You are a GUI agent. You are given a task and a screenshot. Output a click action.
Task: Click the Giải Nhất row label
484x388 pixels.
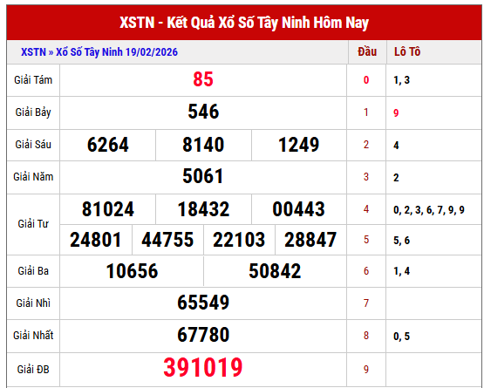(33, 335)
